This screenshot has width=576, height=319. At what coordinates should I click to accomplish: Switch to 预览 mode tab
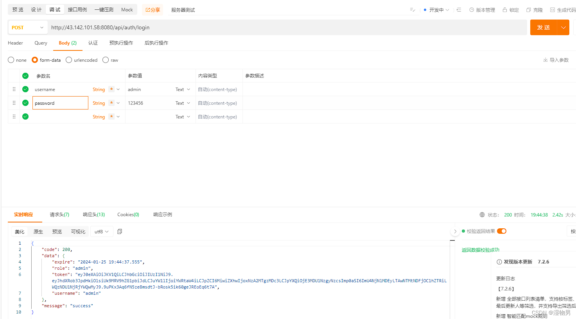[x=18, y=10]
